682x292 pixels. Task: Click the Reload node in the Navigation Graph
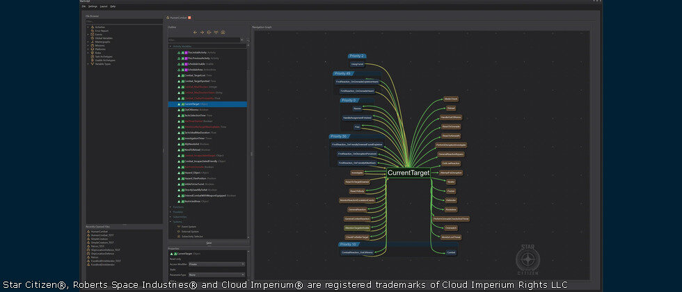point(451,108)
